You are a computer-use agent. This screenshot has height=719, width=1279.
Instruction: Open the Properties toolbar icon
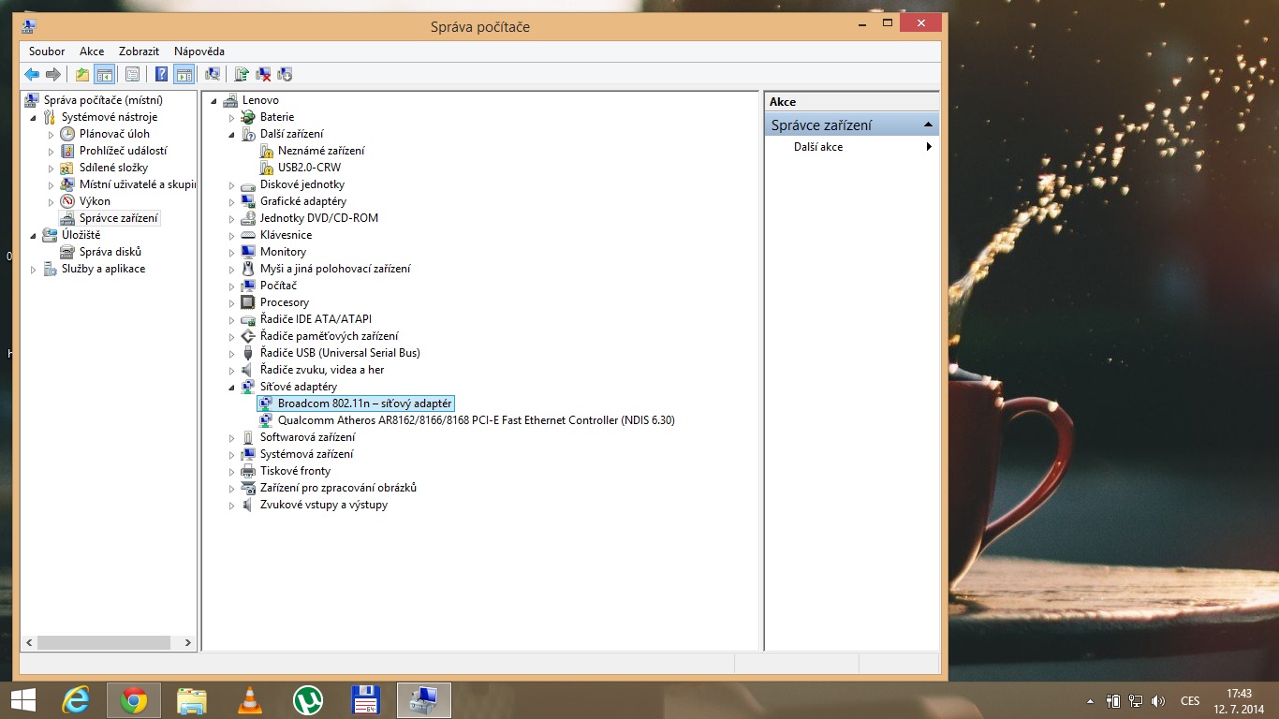pos(132,75)
